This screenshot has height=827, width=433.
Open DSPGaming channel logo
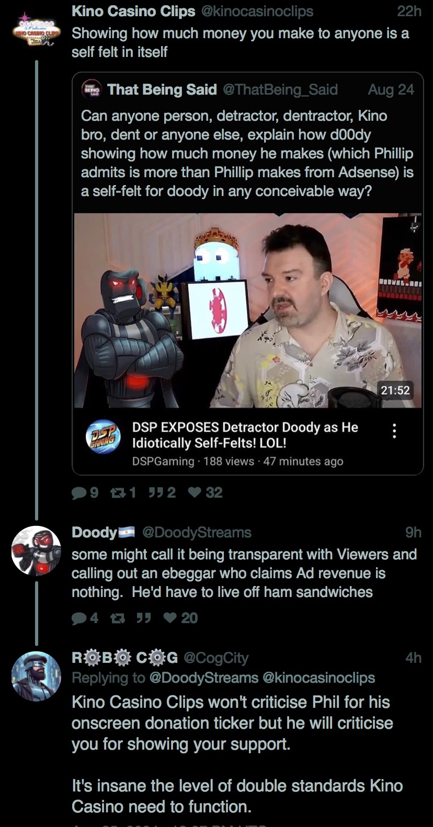(103, 437)
